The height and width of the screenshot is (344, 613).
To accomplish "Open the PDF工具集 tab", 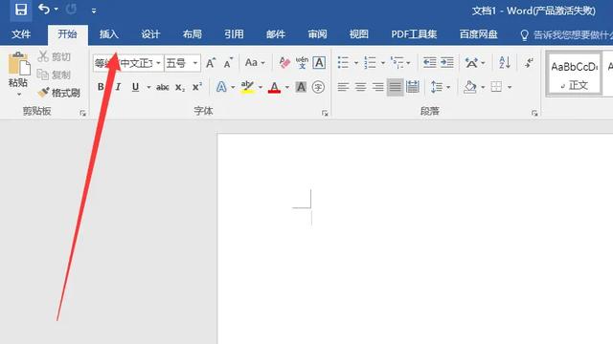I will 414,34.
